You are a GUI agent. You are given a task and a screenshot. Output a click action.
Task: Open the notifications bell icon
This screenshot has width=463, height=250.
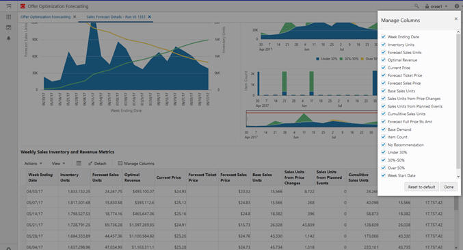pos(9,38)
